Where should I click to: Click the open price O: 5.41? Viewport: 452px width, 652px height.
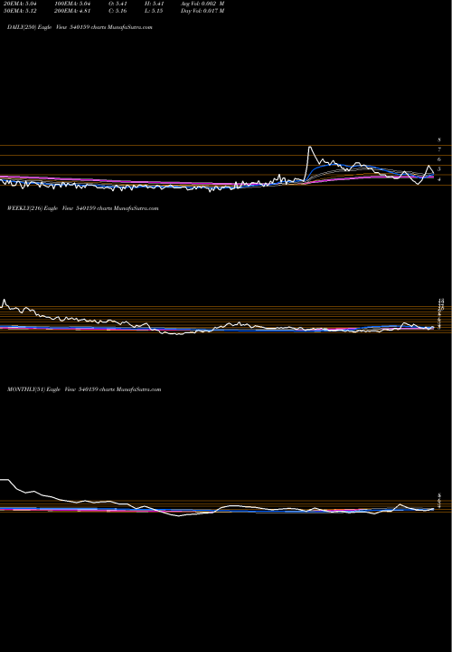tap(118, 4)
